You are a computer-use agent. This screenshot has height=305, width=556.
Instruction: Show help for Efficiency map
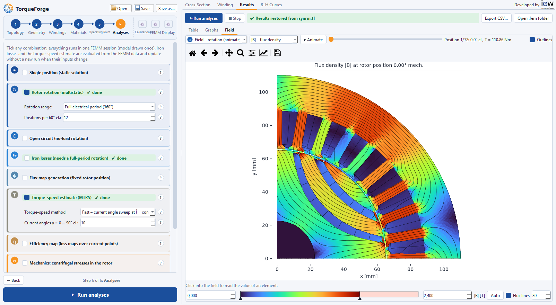pos(160,244)
